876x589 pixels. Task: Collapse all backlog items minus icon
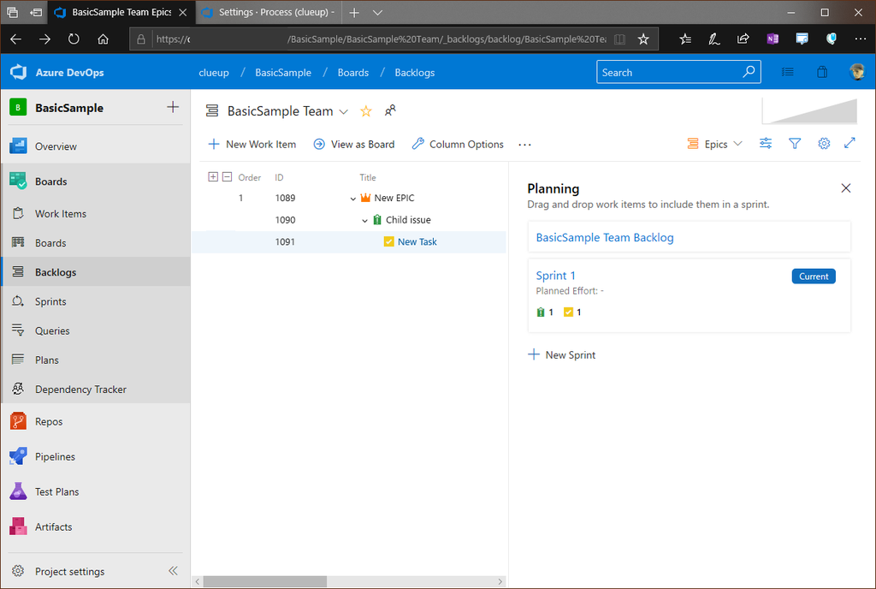[x=227, y=176]
